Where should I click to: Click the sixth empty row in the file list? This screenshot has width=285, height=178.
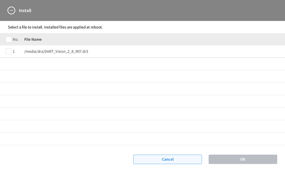[x=142, y=126]
